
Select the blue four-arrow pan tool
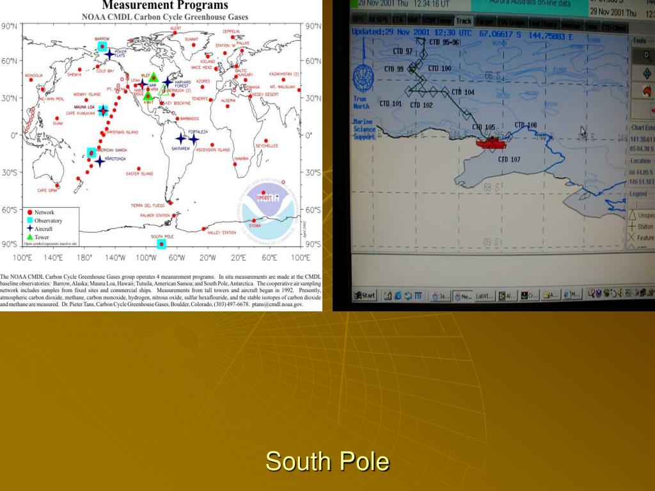[647, 74]
